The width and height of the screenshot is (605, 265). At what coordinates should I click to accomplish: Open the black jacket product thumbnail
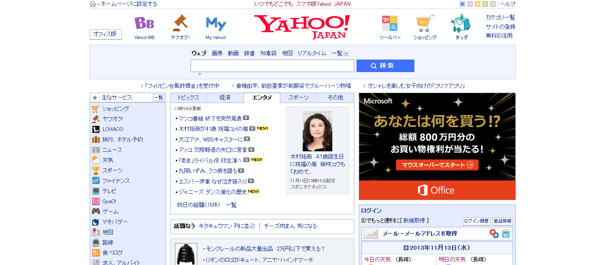click(x=186, y=254)
